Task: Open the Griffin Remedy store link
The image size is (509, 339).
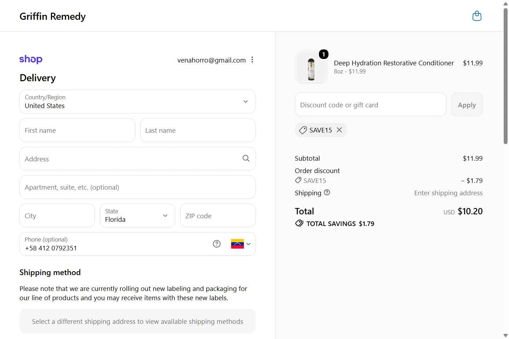Action: pos(52,16)
